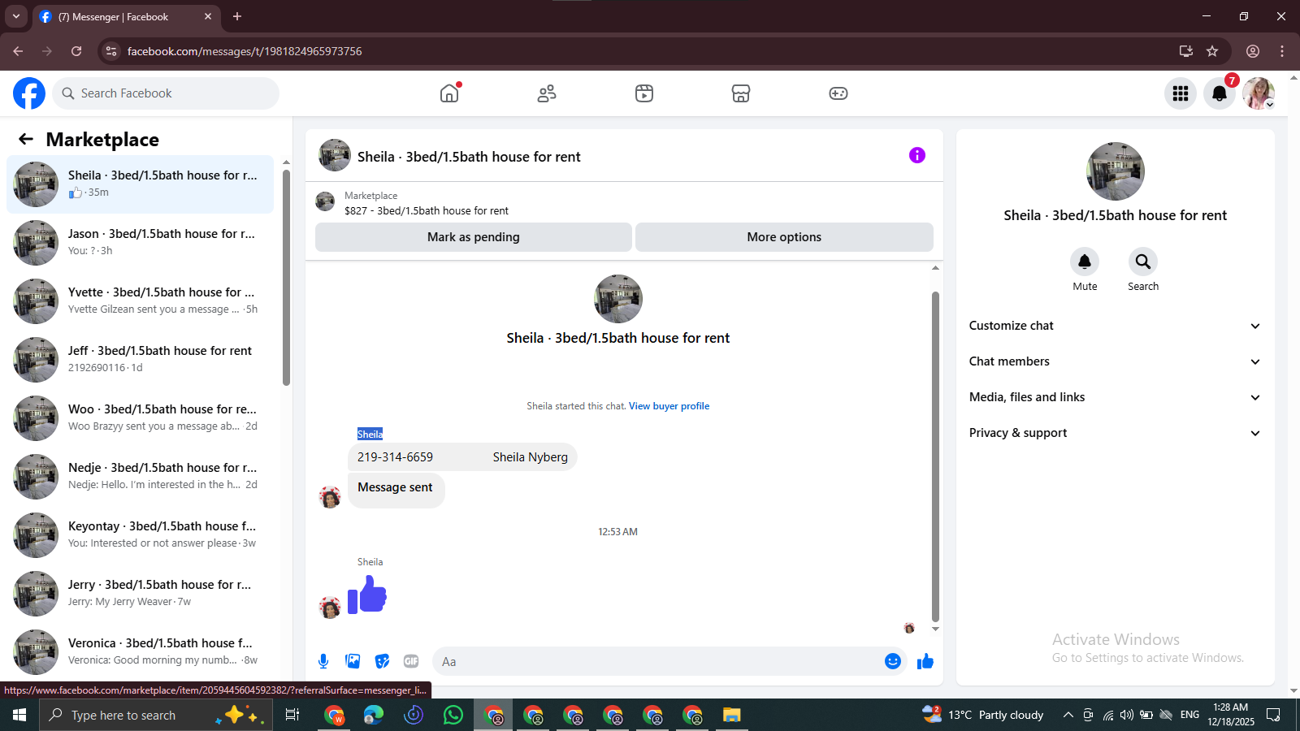Open weather widget 13°C Partly cloudy

point(983,715)
